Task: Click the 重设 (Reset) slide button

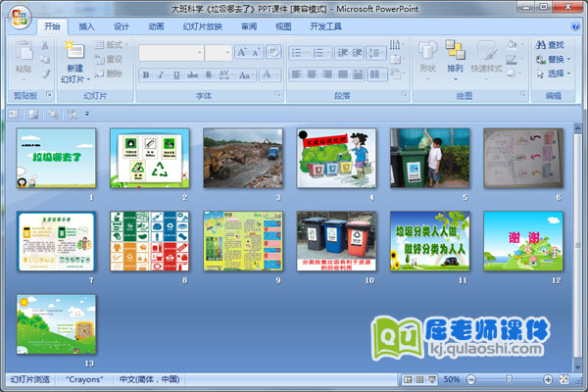Action: pyautogui.click(x=109, y=59)
